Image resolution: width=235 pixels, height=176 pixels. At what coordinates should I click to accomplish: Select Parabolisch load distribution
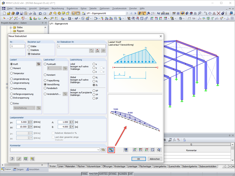pyautogui.click(x=45, y=88)
